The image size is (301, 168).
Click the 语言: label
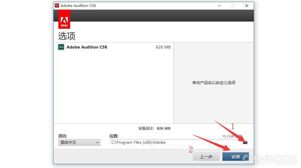tap(63, 136)
